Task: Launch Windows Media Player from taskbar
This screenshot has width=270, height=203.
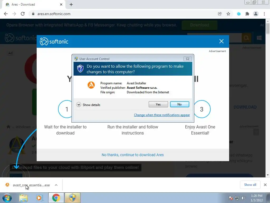Action: [39, 198]
